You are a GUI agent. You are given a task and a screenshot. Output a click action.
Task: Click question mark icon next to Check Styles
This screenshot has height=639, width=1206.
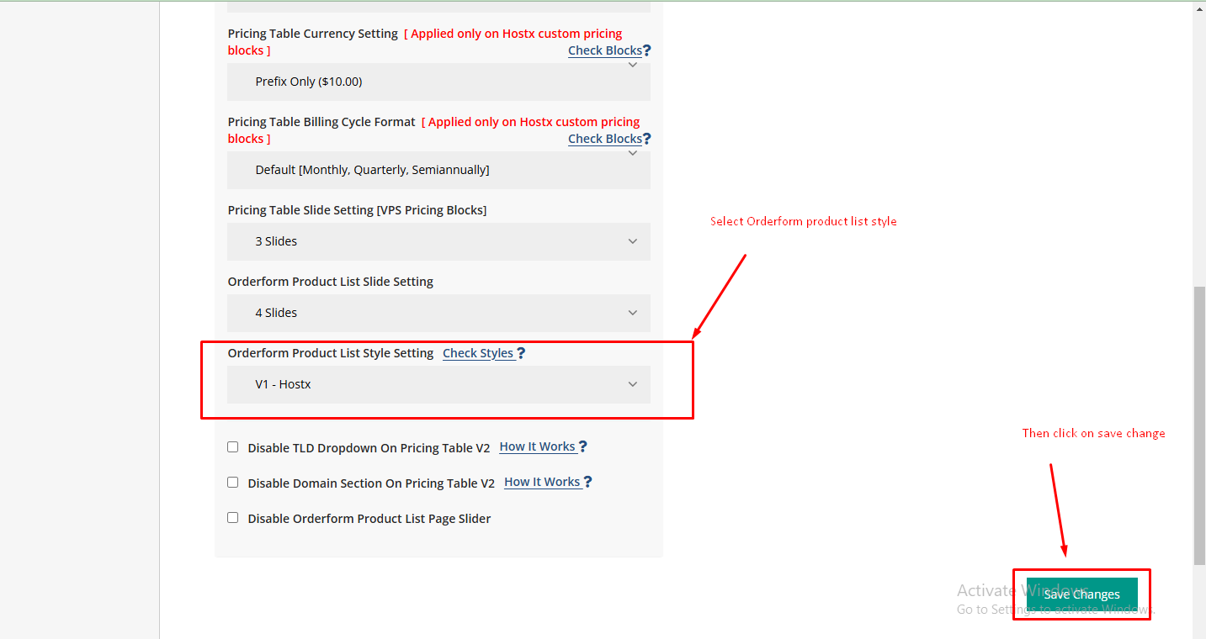click(521, 353)
